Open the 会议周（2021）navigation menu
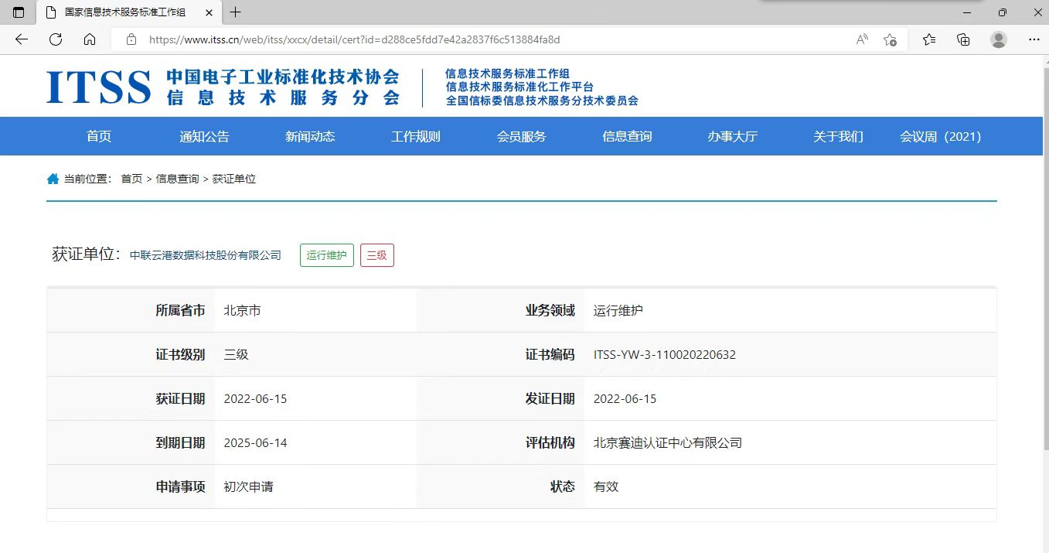This screenshot has height=553, width=1049. [941, 136]
